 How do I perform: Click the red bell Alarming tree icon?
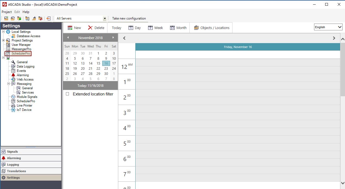click(13, 75)
